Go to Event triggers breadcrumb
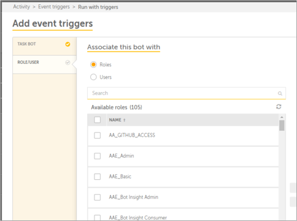The height and width of the screenshot is (221, 297). [54, 7]
